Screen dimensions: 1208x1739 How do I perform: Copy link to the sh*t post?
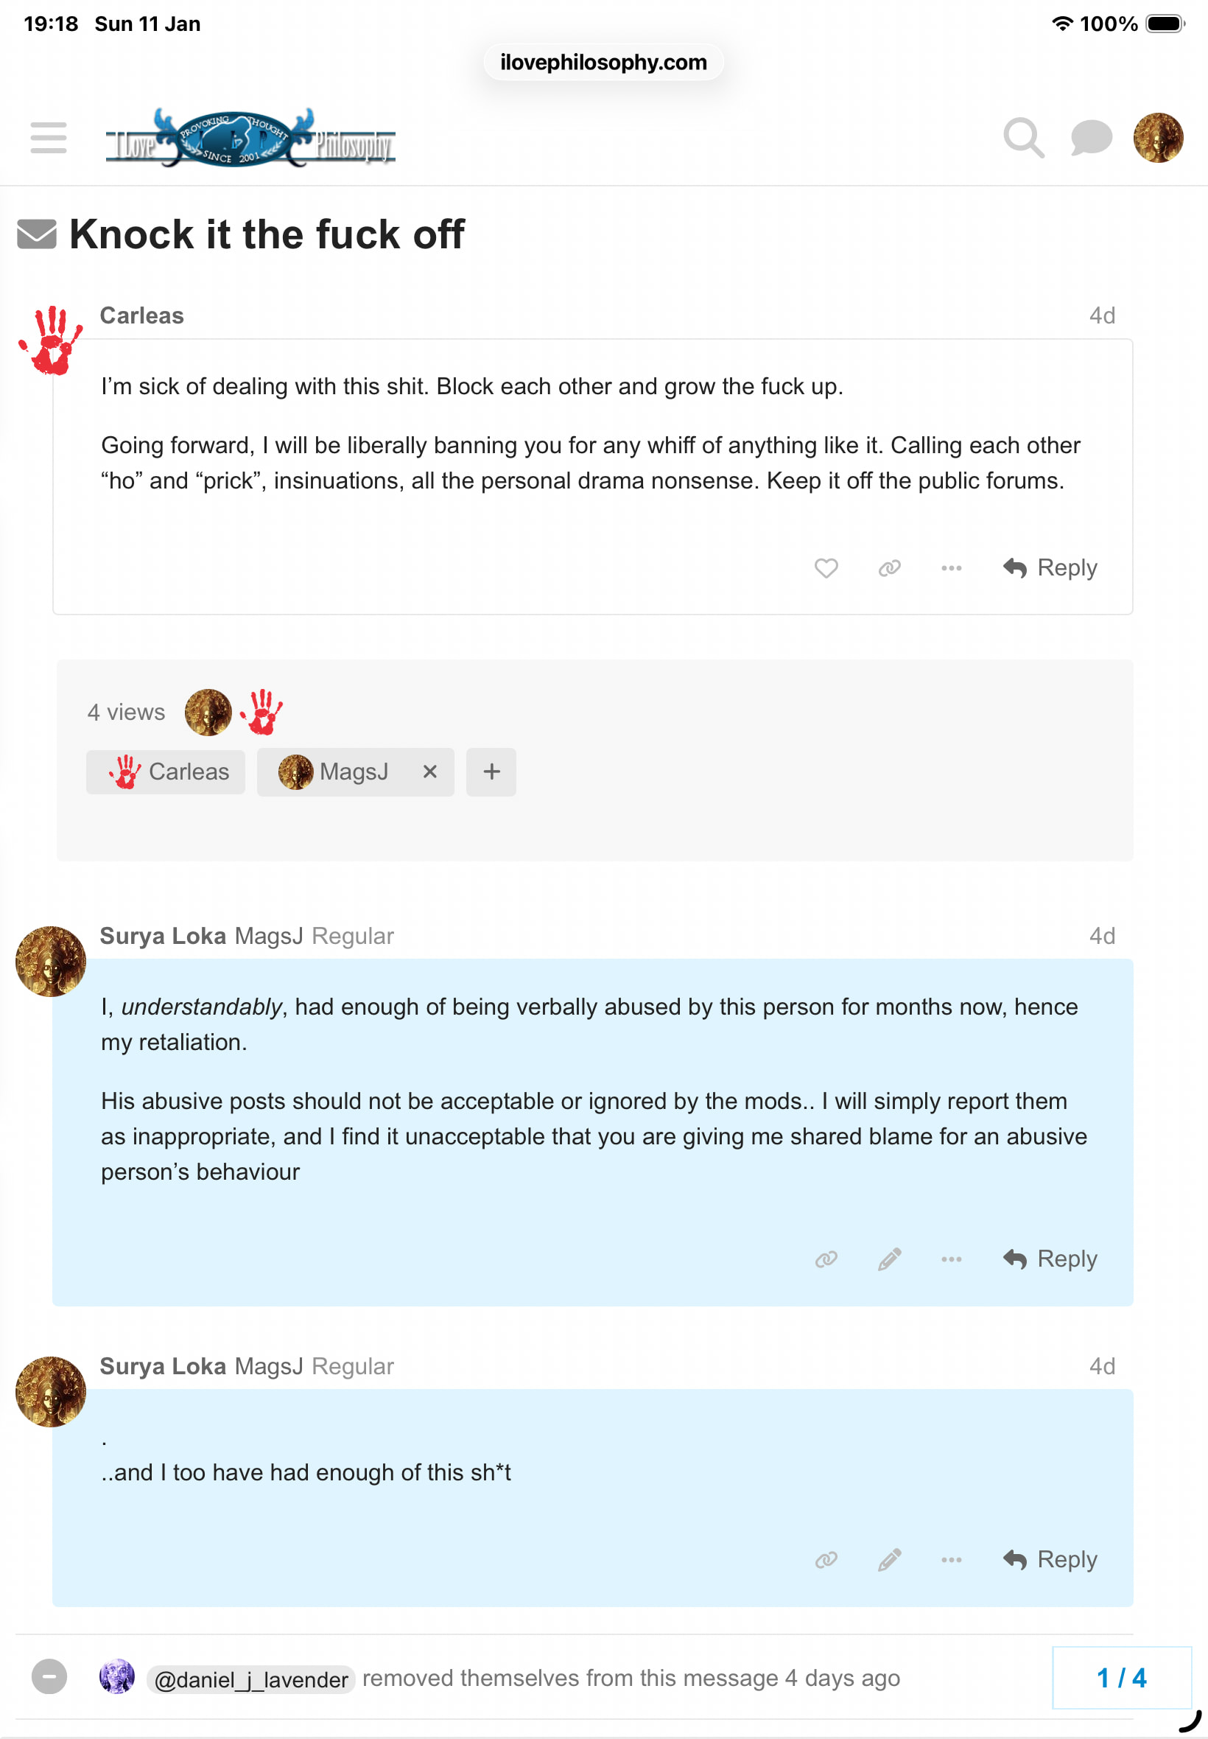[x=826, y=1559]
